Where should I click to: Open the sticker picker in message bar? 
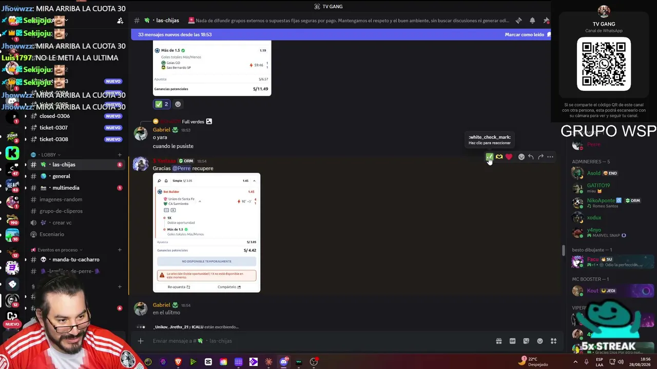point(526,341)
